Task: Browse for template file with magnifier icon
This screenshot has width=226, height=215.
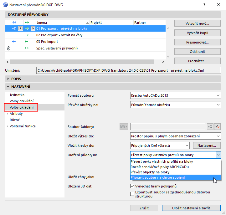Action: (210, 127)
